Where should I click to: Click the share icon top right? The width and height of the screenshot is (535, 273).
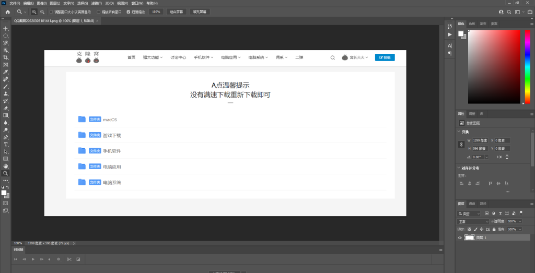click(x=530, y=12)
